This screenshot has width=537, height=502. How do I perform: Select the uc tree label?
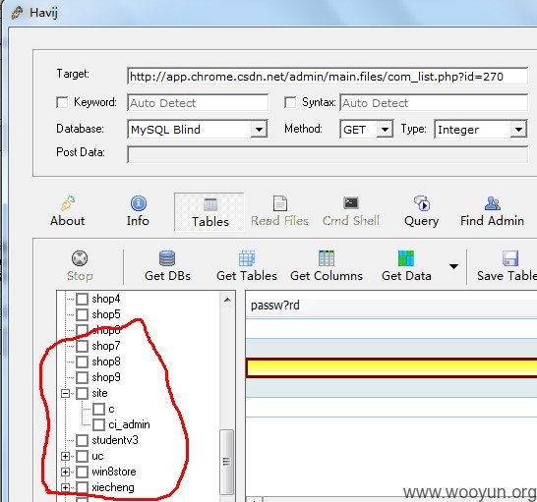coord(97,456)
